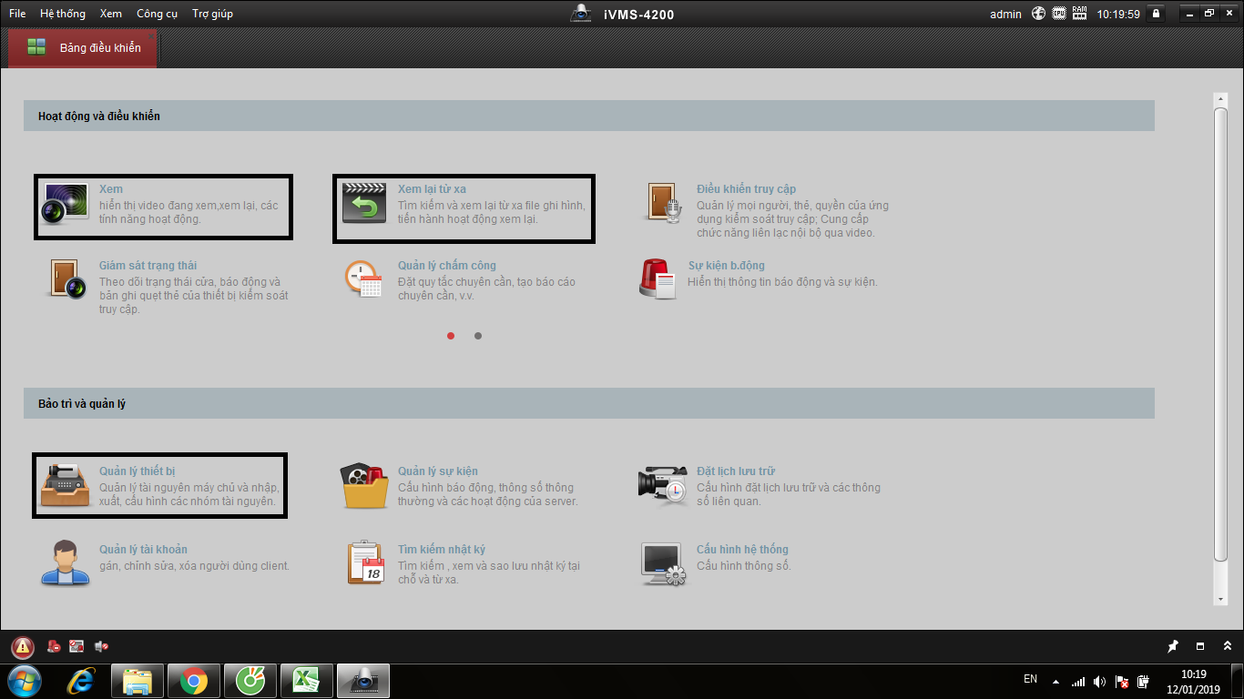Screen dimensions: 1244x699
Task: Open the alarm warning icon at bottom left
Action: (23, 647)
